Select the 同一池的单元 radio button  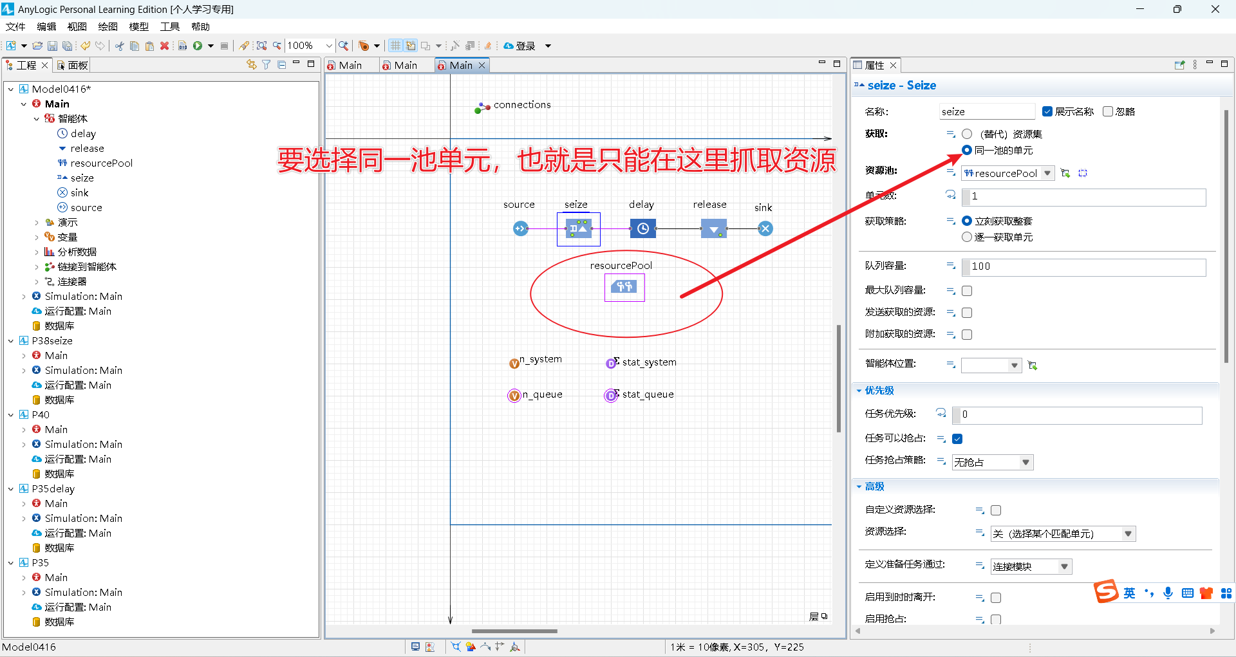(x=966, y=150)
